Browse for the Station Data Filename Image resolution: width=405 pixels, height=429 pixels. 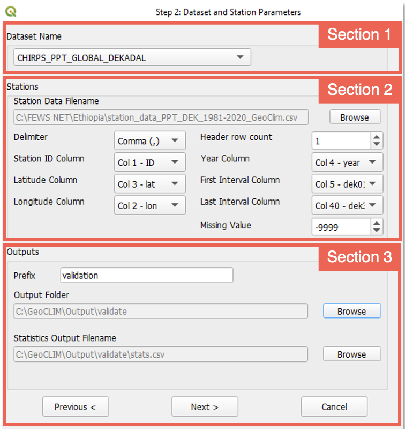coord(354,117)
